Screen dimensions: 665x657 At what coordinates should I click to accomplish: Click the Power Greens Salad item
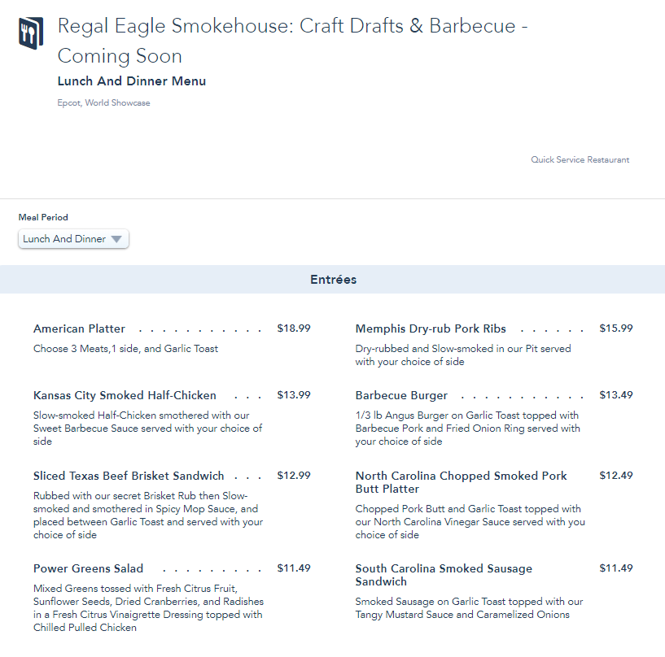[88, 569]
